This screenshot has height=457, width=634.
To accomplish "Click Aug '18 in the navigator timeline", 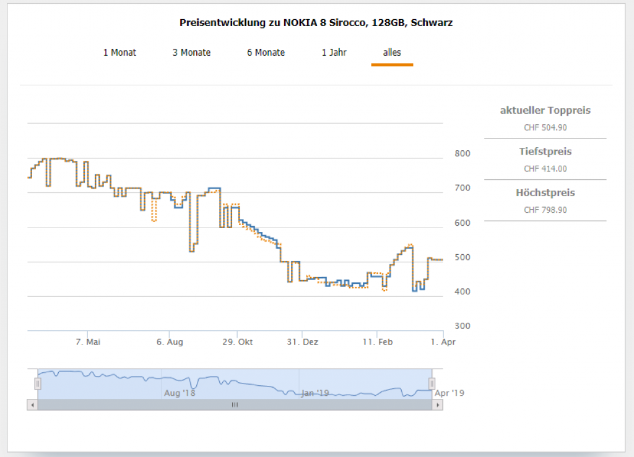I will [x=180, y=393].
